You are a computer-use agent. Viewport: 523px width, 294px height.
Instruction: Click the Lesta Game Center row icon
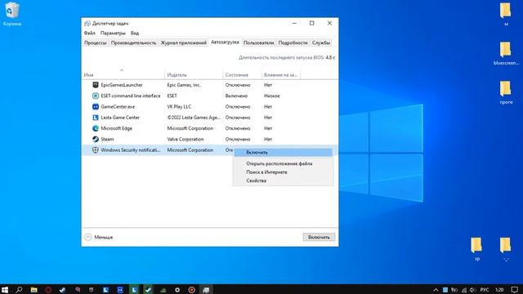point(96,118)
